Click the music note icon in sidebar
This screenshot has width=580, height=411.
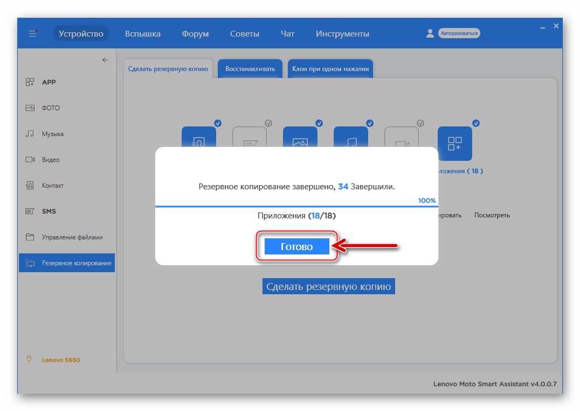(30, 133)
